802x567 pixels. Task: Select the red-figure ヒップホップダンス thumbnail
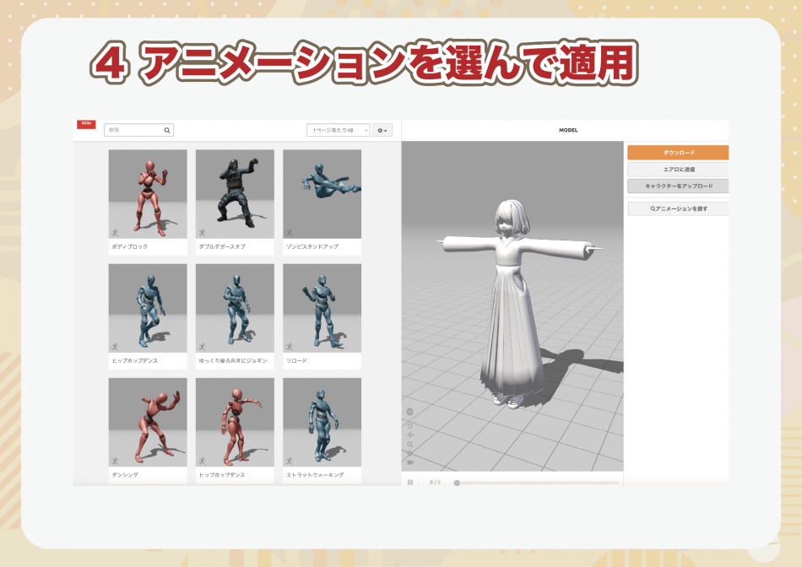pos(235,422)
